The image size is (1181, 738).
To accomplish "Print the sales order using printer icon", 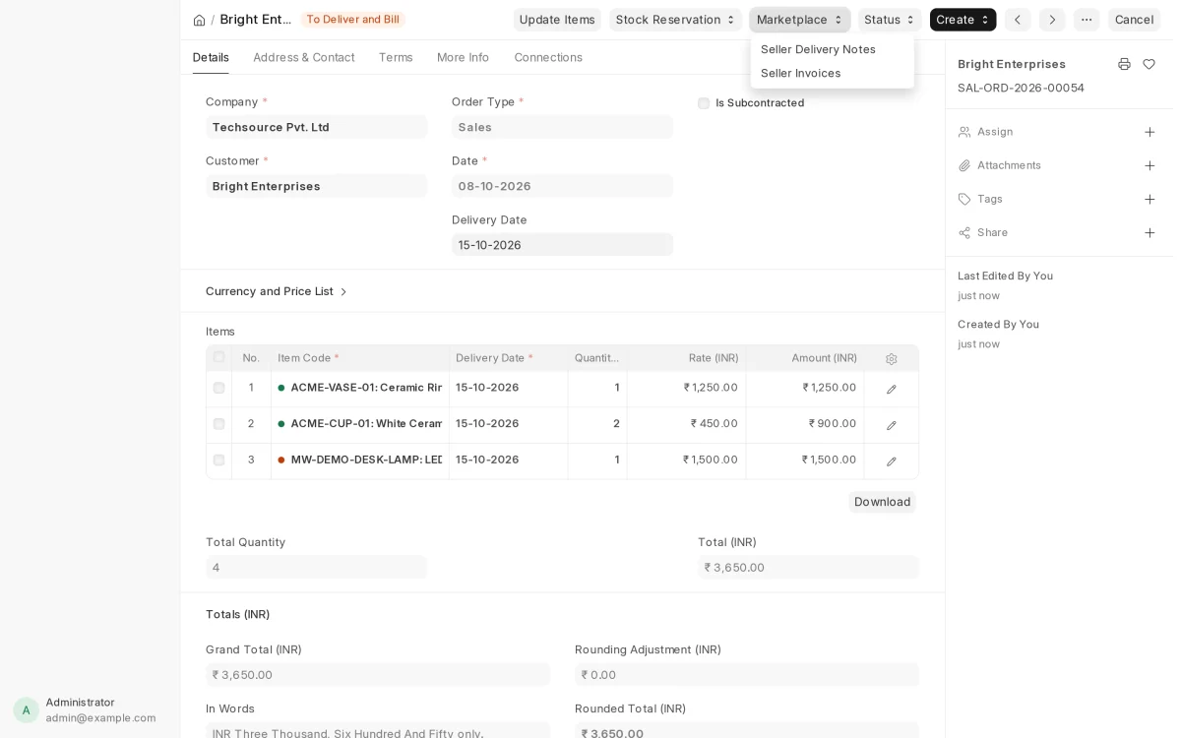I will tap(1124, 64).
